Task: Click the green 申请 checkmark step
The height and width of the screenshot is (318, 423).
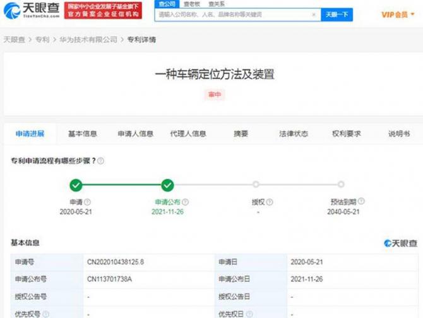Action: 76,185
